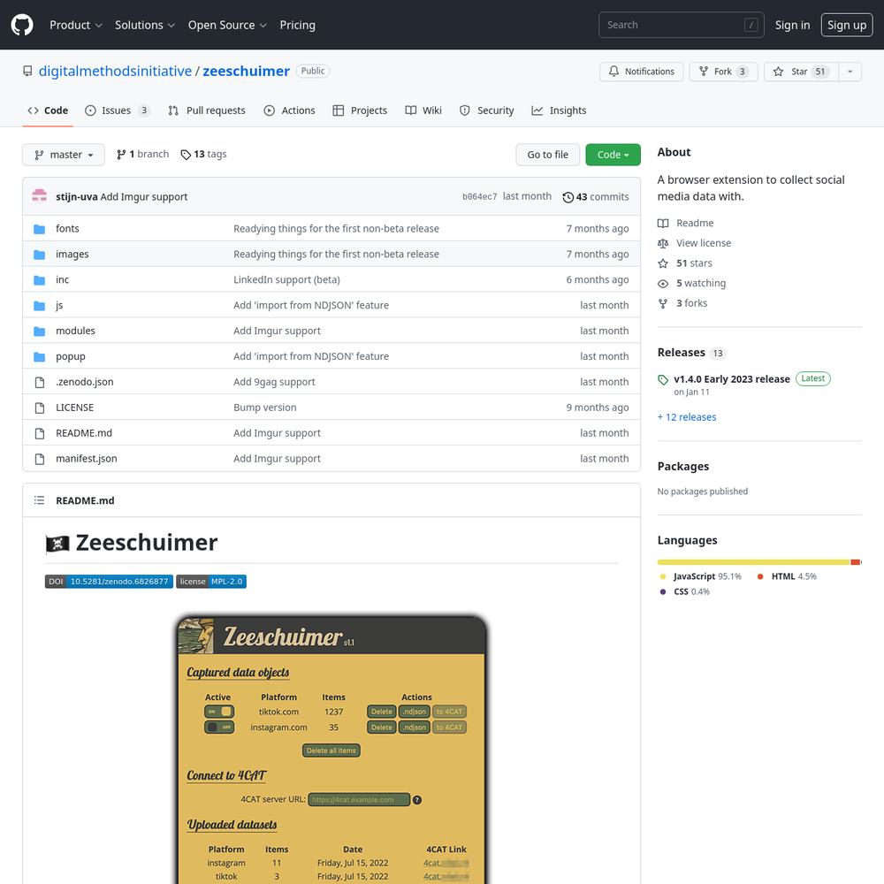Click the JavaScript yellow language bar segment
This screenshot has width=884, height=884.
point(753,562)
